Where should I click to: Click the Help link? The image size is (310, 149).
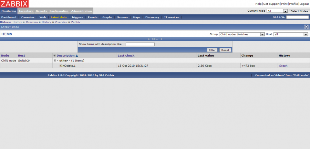[258, 4]
